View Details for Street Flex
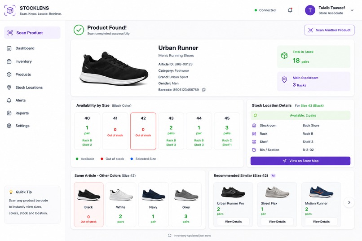Image resolution: width=362 pixels, height=241 pixels. [x=277, y=221]
